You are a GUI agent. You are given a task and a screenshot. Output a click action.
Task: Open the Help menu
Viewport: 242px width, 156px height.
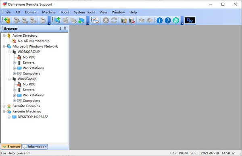(x=133, y=12)
